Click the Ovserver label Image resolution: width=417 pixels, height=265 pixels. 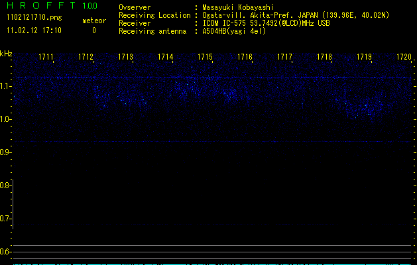click(x=135, y=7)
